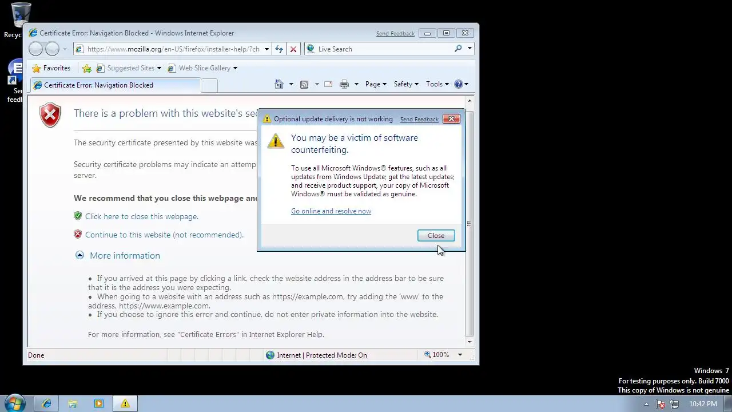This screenshot has width=732, height=412.
Task: Click the RSS Feeds icon
Action: pos(304,84)
